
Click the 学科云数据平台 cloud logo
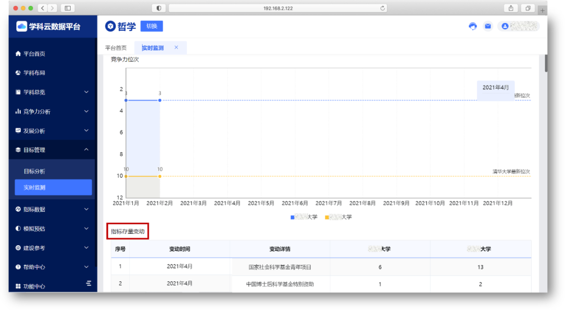(x=21, y=26)
